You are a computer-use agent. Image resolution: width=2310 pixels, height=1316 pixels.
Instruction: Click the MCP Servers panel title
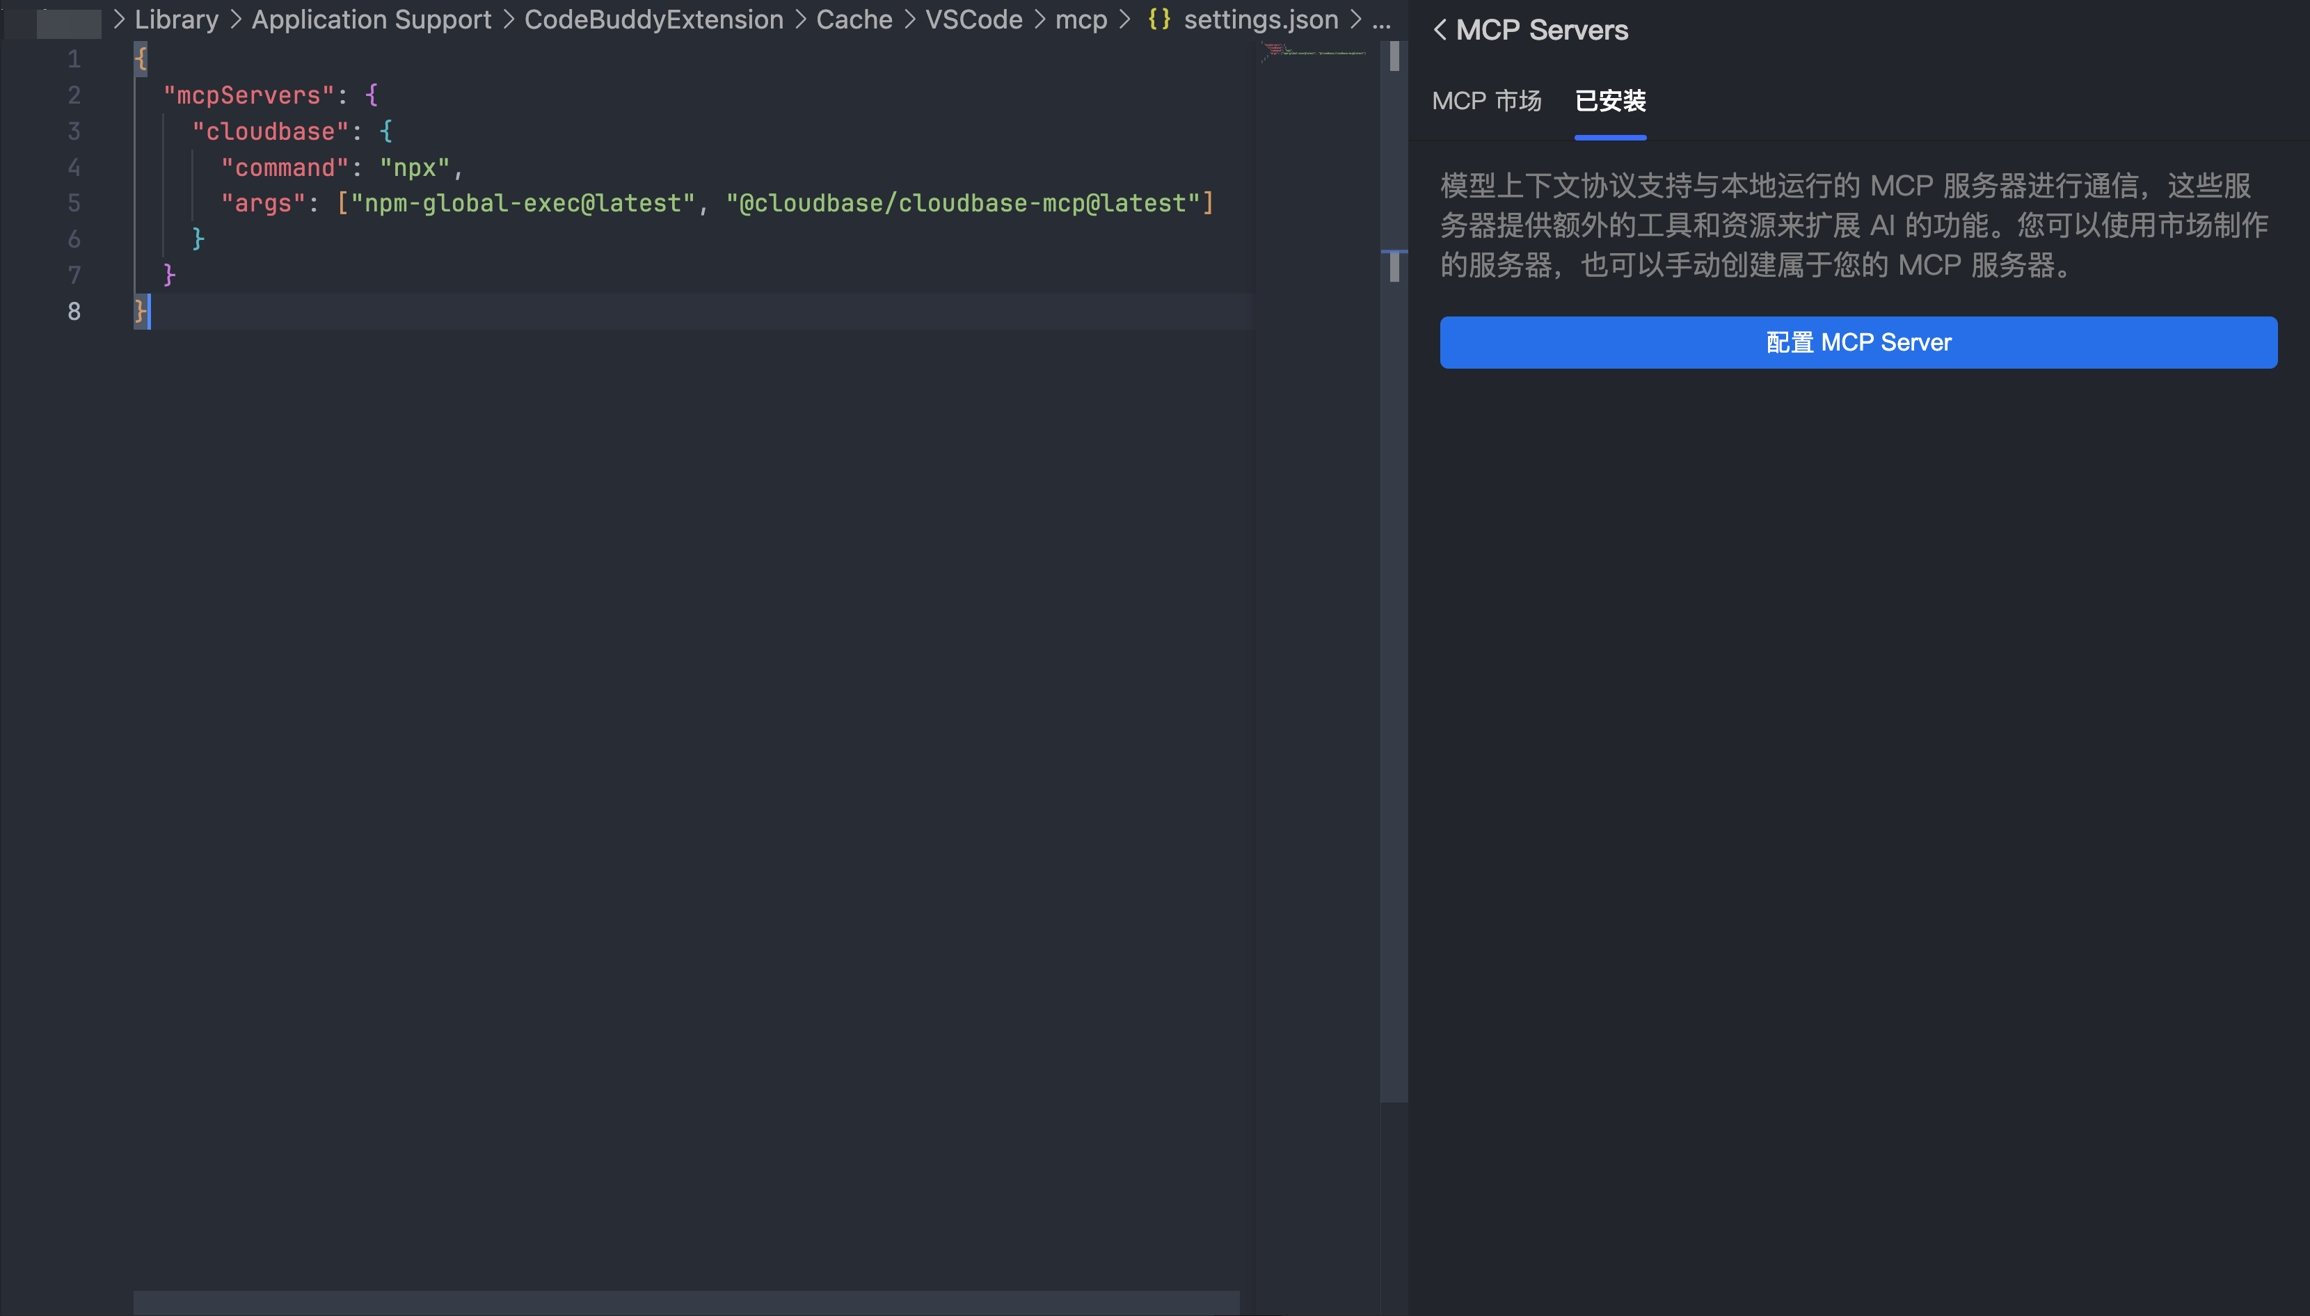pyautogui.click(x=1541, y=30)
